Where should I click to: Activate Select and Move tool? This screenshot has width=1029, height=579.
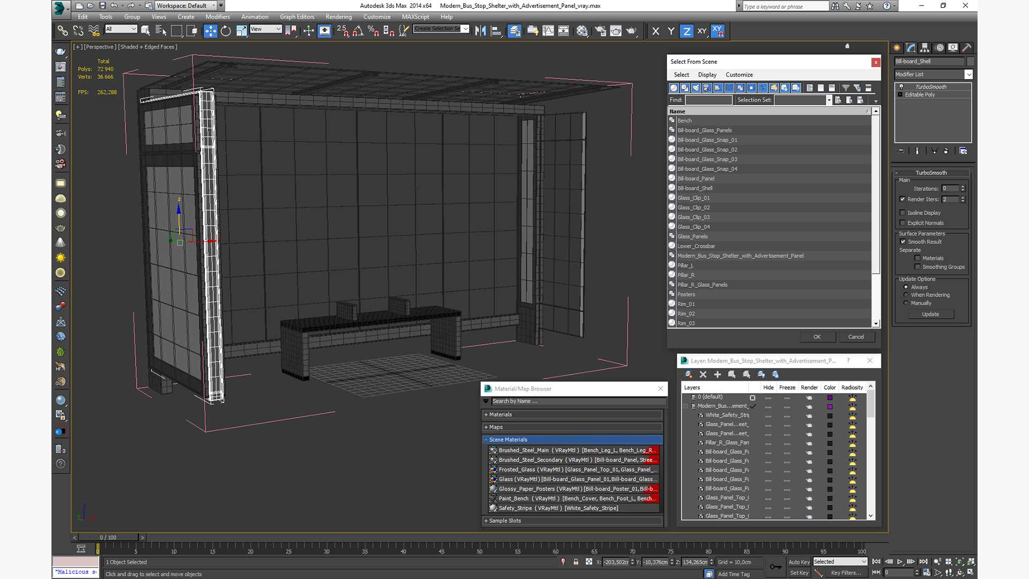[x=210, y=31]
